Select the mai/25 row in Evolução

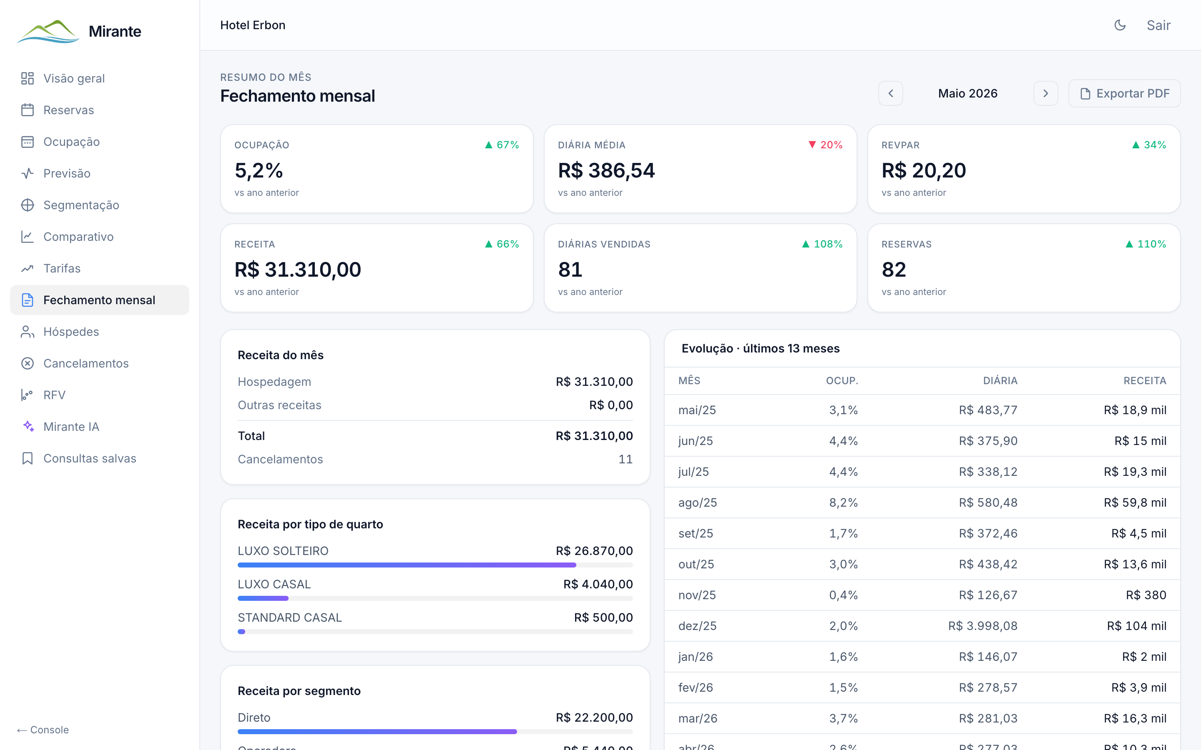point(922,410)
